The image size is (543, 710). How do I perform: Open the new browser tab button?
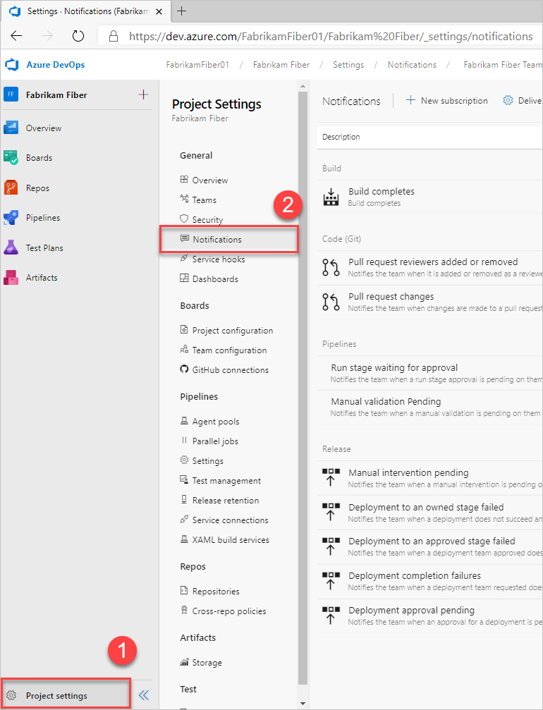click(181, 11)
